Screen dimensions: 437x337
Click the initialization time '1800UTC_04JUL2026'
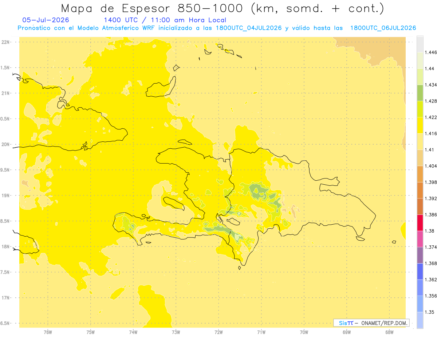point(248,28)
